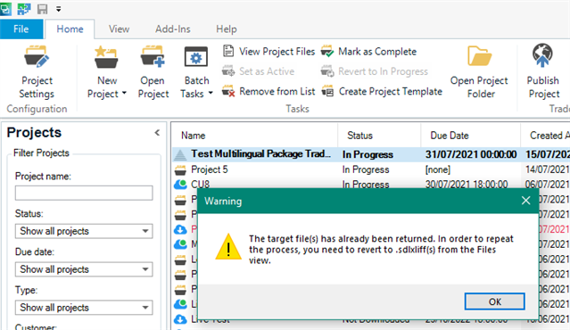Click Open Project Folder icon
The height and width of the screenshot is (330, 570).
pyautogui.click(x=480, y=56)
